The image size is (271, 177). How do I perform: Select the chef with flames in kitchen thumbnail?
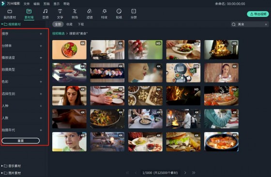[183, 119]
